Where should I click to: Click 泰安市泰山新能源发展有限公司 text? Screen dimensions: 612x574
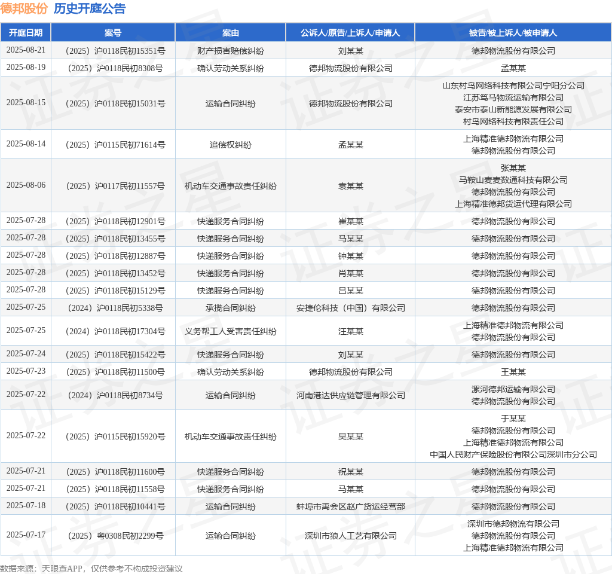(513, 110)
